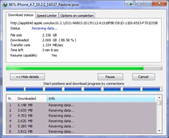Select connection row with 3.812 MB
This screenshot has height=138, width=169.
click(81, 131)
